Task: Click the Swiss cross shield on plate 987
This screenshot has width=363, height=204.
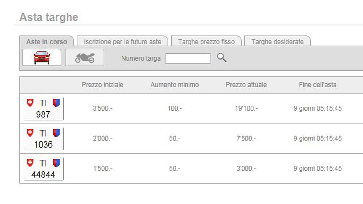Action: tap(30, 103)
